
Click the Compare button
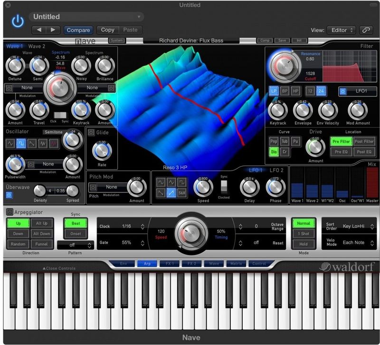(78, 30)
